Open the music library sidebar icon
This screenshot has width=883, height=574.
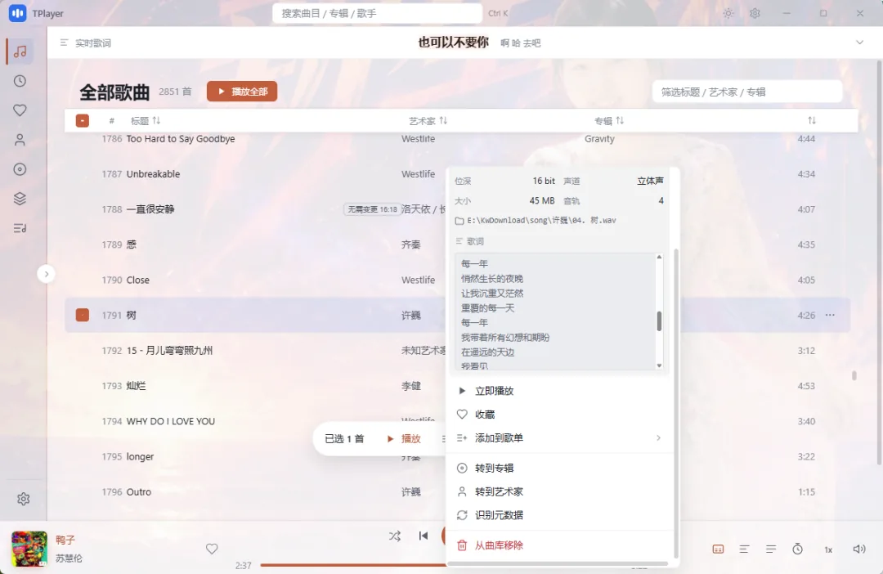(x=20, y=52)
